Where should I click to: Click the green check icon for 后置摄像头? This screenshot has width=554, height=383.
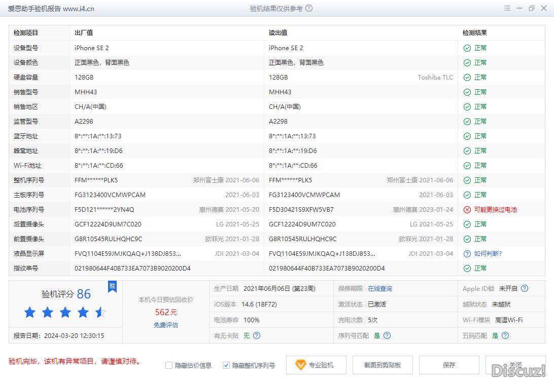tap(467, 224)
